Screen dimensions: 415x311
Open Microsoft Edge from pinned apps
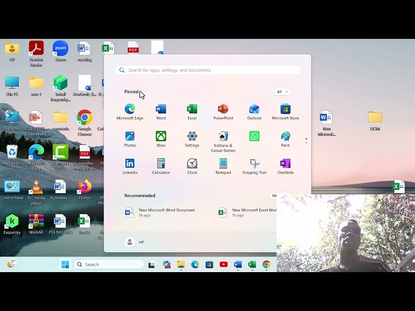pyautogui.click(x=130, y=112)
